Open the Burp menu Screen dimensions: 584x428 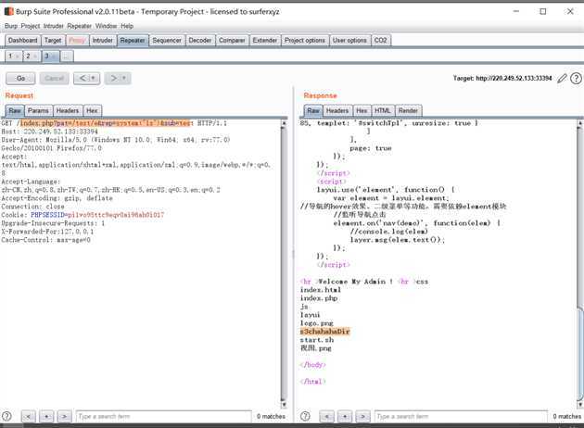(11, 26)
